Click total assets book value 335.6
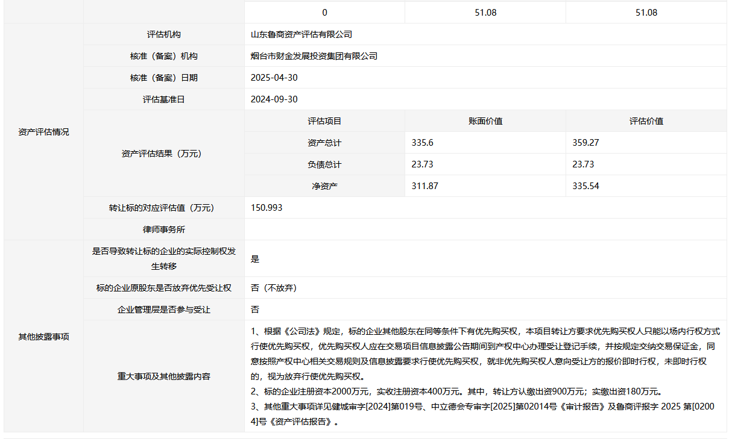This screenshot has height=439, width=729. point(422,143)
